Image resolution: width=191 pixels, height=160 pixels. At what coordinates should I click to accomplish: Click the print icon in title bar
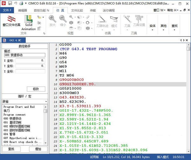point(21,3)
